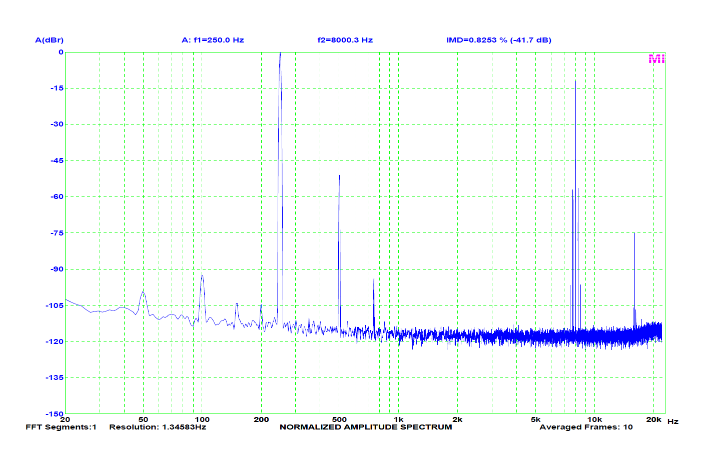704x455 pixels.
Task: Click the 500 Hz harmonic peak in spectrum
Action: coord(339,176)
